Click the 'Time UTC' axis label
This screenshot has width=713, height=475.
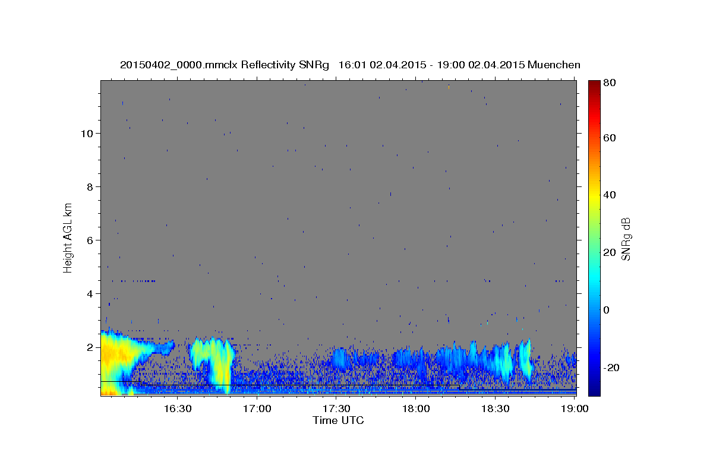click(x=338, y=420)
